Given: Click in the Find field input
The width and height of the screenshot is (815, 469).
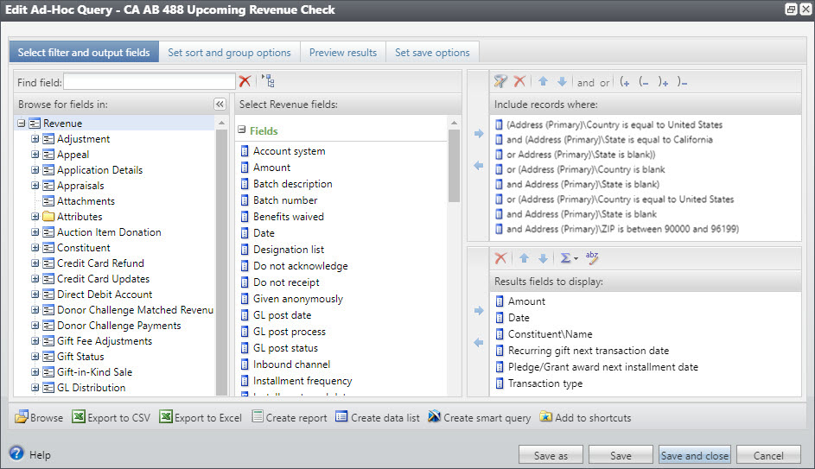Looking at the screenshot, I should pyautogui.click(x=150, y=81).
